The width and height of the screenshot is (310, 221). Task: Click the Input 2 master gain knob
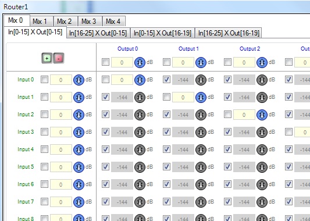(79, 115)
